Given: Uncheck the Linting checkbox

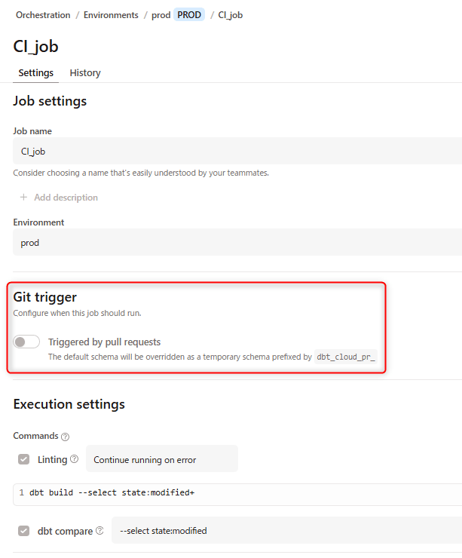Looking at the screenshot, I should point(24,459).
